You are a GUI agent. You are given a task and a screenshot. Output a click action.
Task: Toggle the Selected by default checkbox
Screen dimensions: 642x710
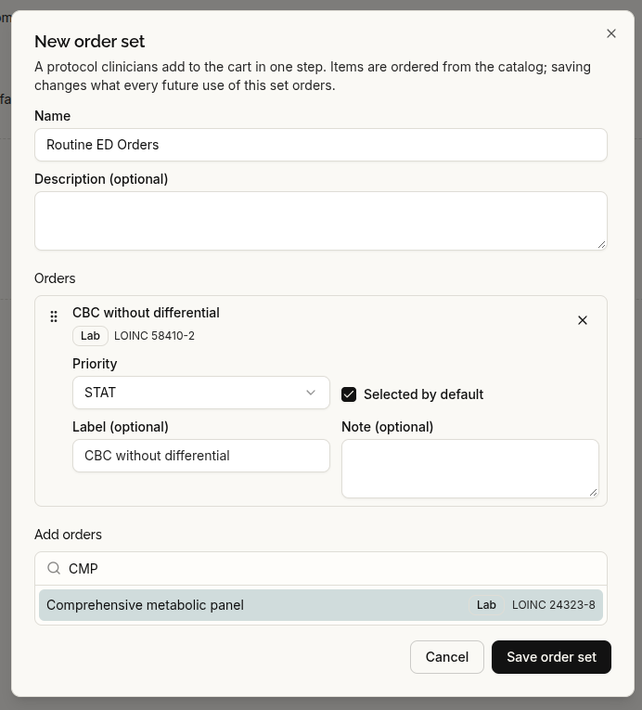click(349, 394)
